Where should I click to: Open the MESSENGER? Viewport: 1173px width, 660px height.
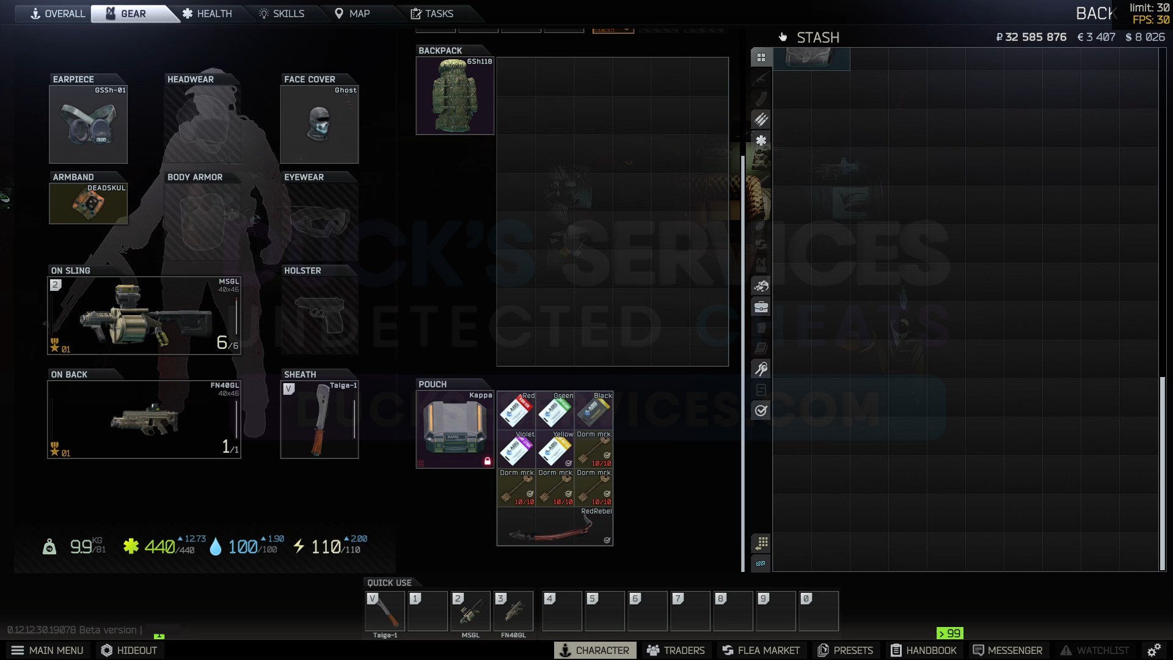[x=1007, y=650]
